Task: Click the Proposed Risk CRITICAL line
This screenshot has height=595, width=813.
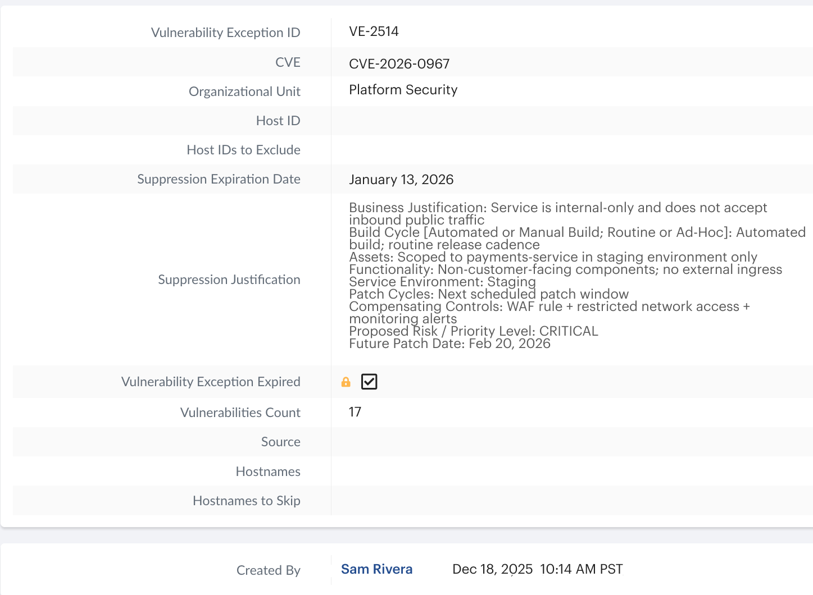Action: click(474, 331)
